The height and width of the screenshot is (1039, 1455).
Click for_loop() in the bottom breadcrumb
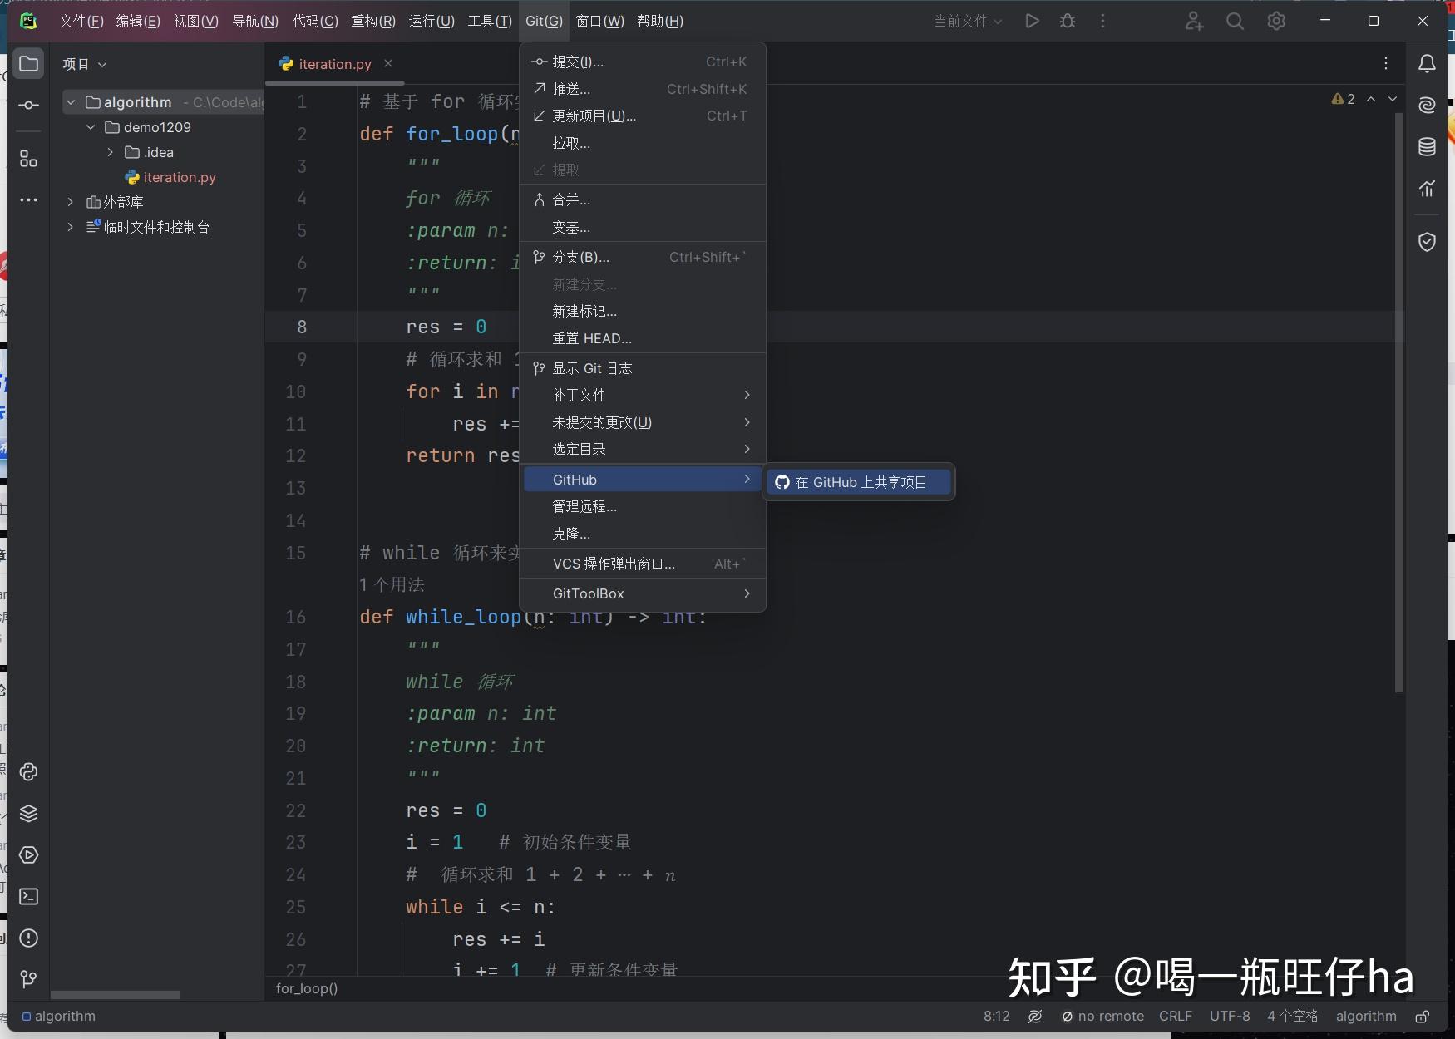pos(306,988)
